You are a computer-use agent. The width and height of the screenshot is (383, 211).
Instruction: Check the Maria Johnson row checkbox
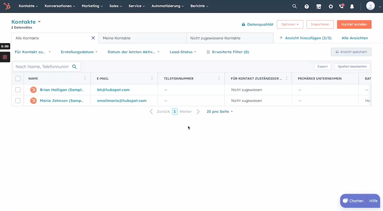pyautogui.click(x=18, y=101)
